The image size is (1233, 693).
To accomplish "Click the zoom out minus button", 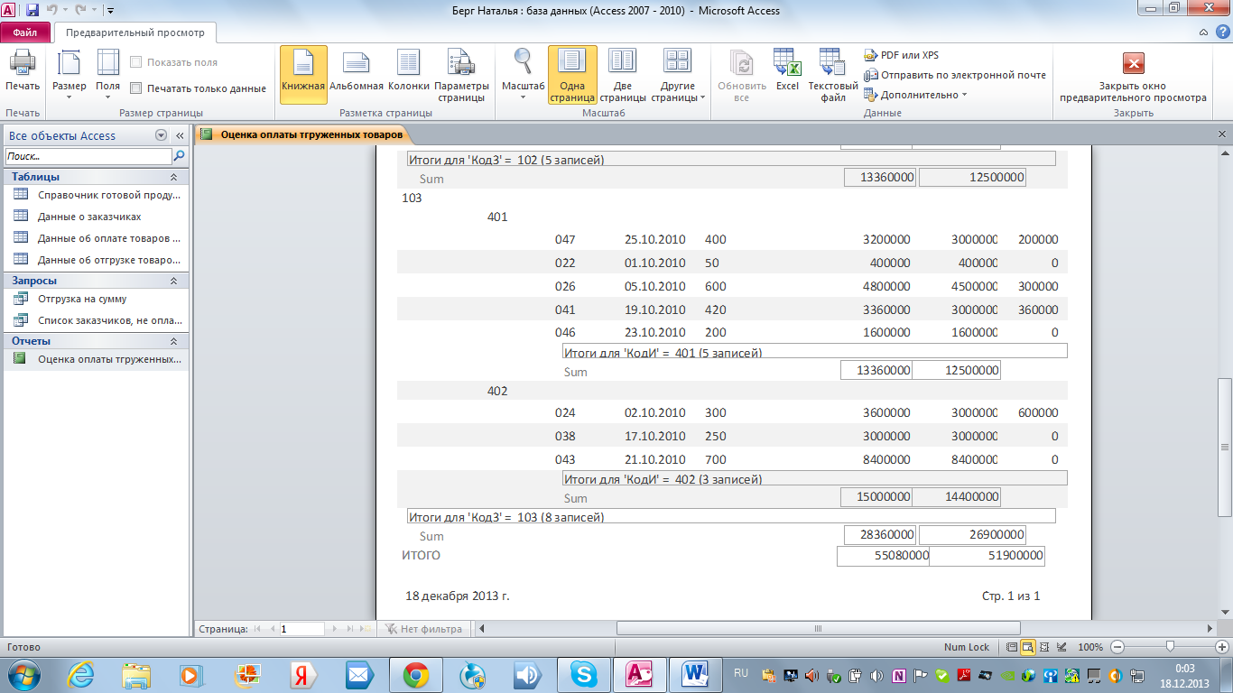I will coord(1117,647).
